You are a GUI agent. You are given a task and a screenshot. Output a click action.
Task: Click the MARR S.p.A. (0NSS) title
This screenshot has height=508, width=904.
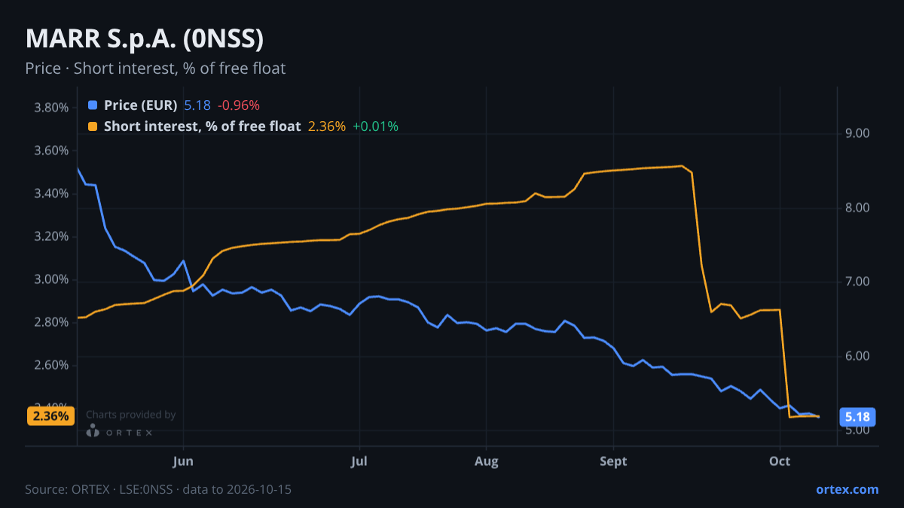coord(144,38)
